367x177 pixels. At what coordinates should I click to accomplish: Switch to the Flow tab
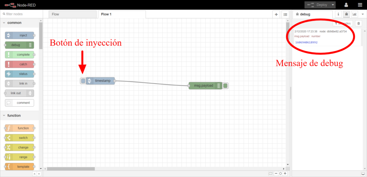pyautogui.click(x=72, y=14)
